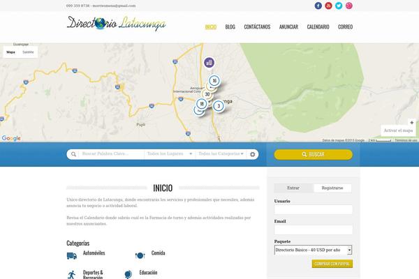
Task: Click the Google logo on the map
Action: (11, 138)
